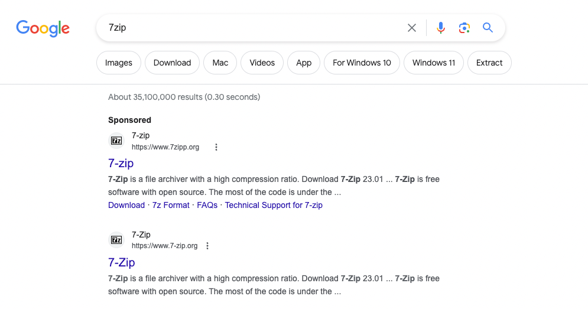
Task: Open three-dot menu beside 7zipp.org
Action: tap(216, 147)
